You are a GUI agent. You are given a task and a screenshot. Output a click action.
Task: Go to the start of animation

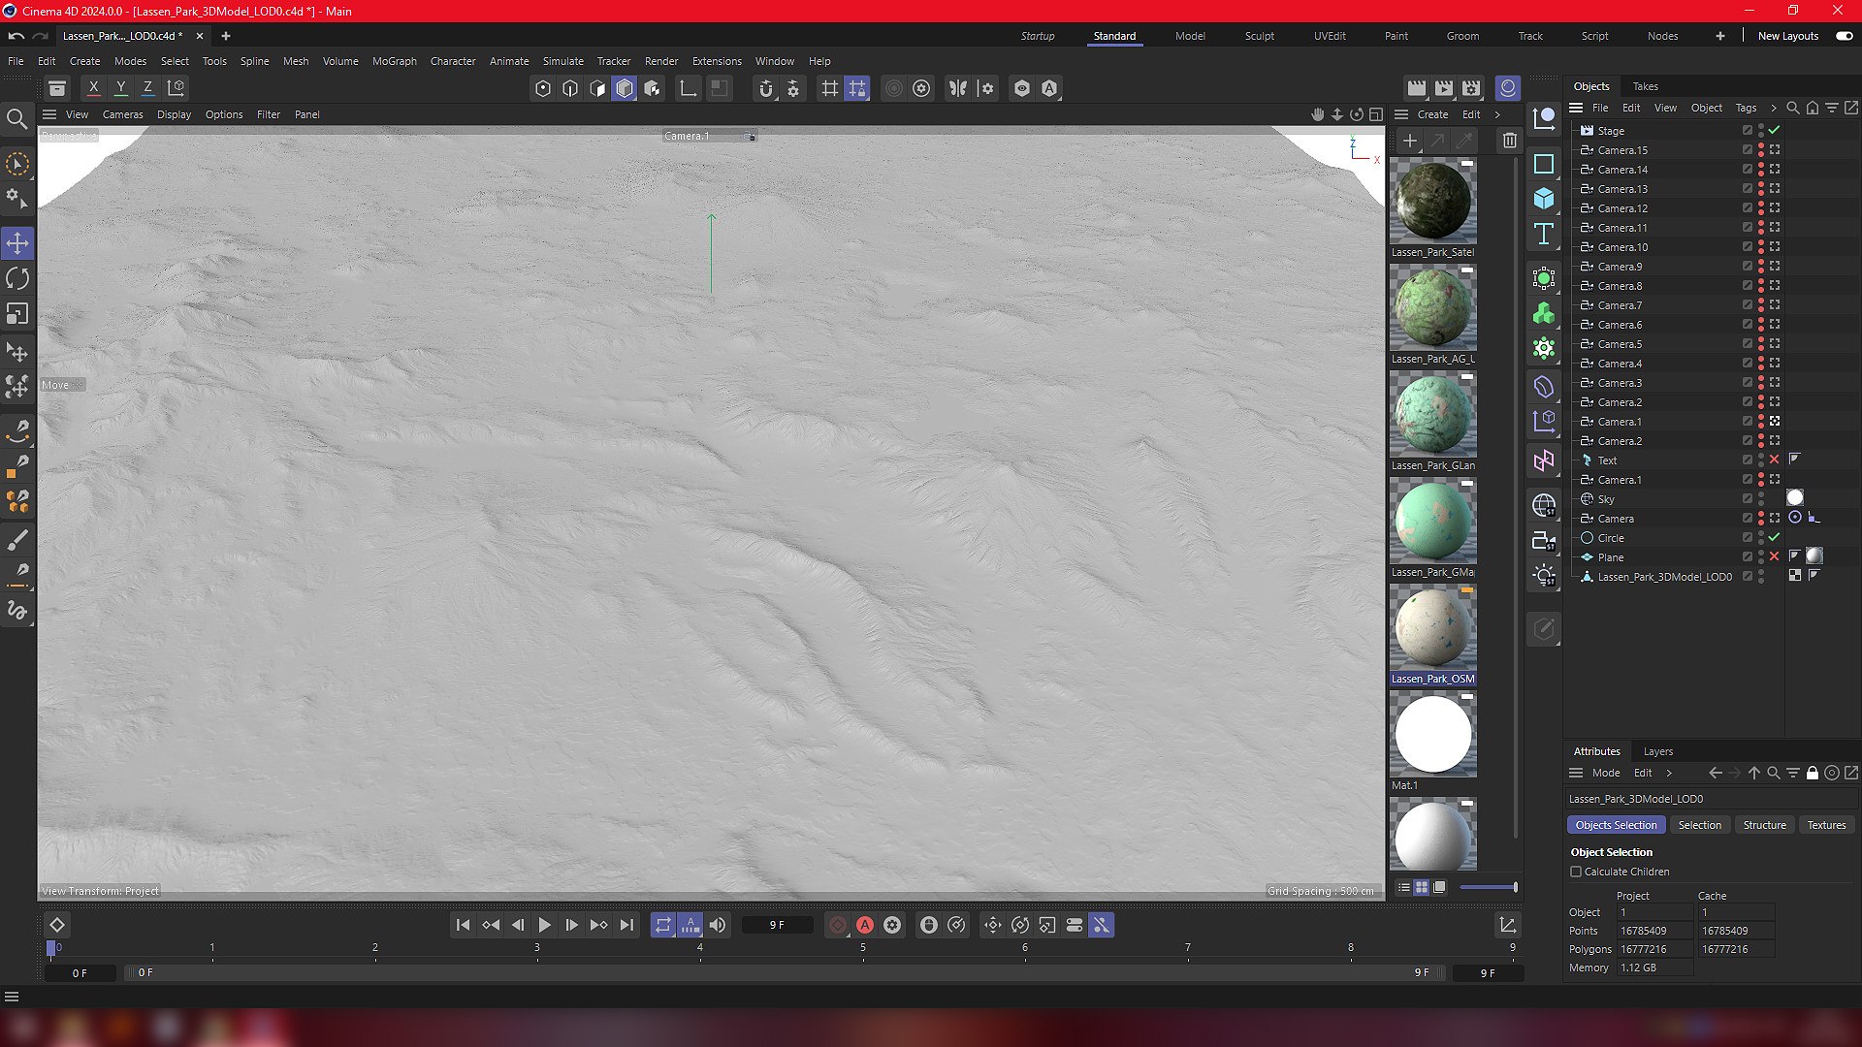click(x=463, y=926)
